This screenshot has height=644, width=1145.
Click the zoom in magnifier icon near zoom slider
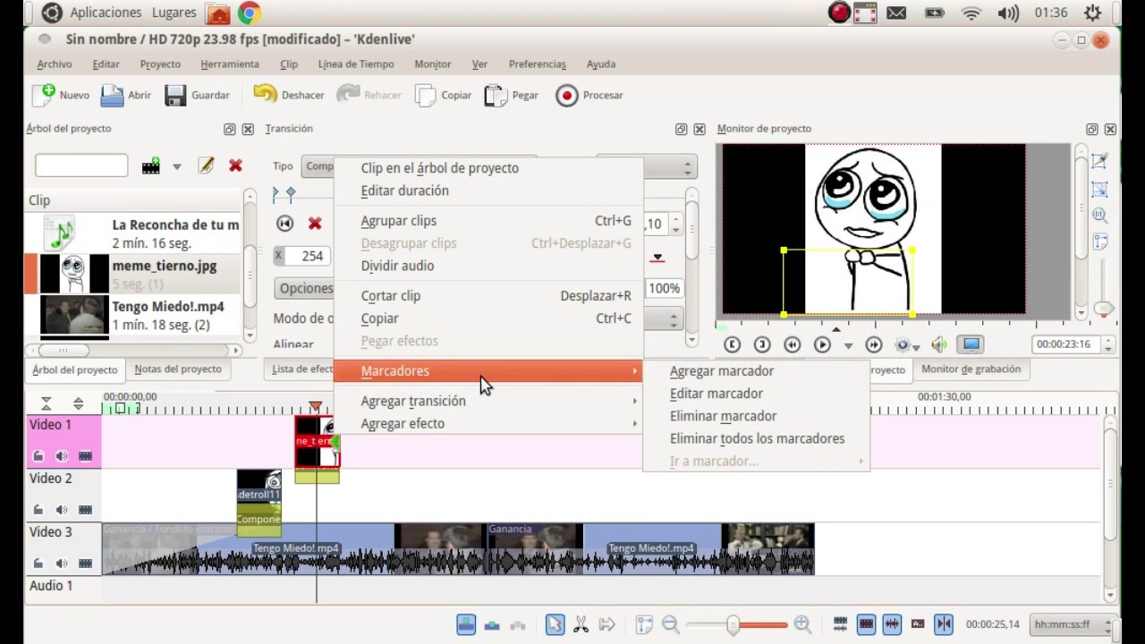[802, 624]
